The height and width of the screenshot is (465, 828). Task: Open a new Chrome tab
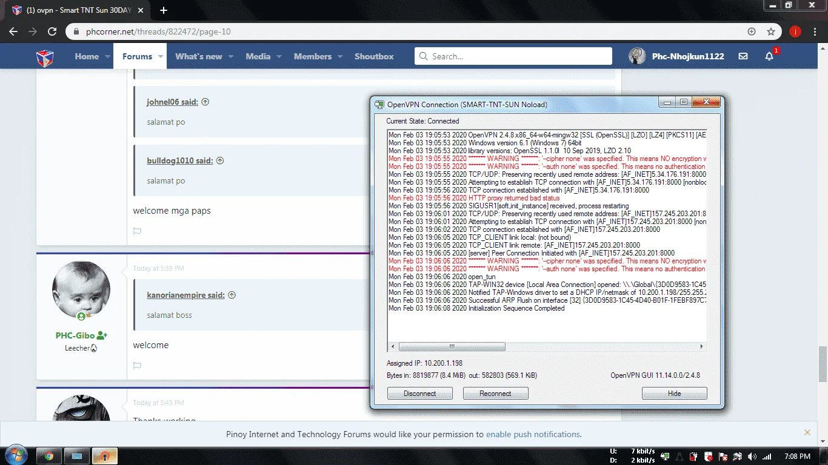(x=164, y=10)
